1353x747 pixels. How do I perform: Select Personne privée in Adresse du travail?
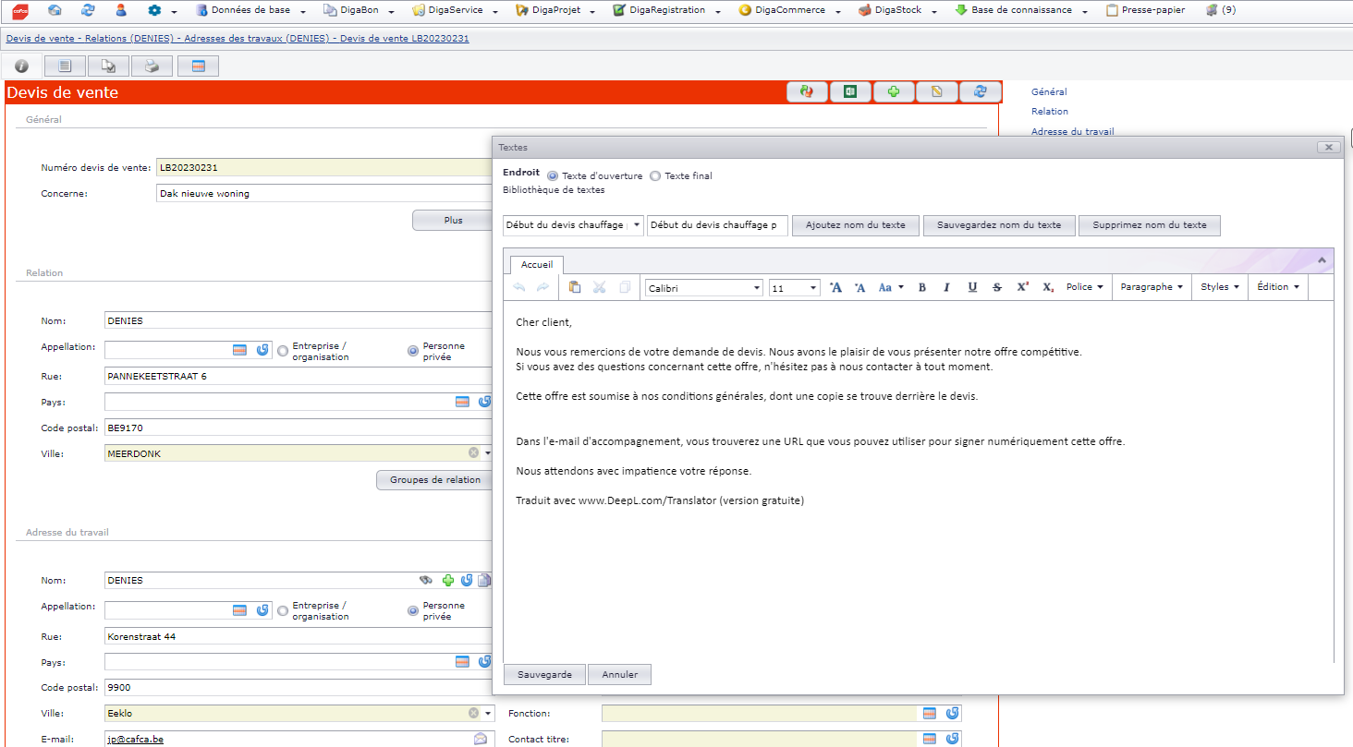[413, 610]
